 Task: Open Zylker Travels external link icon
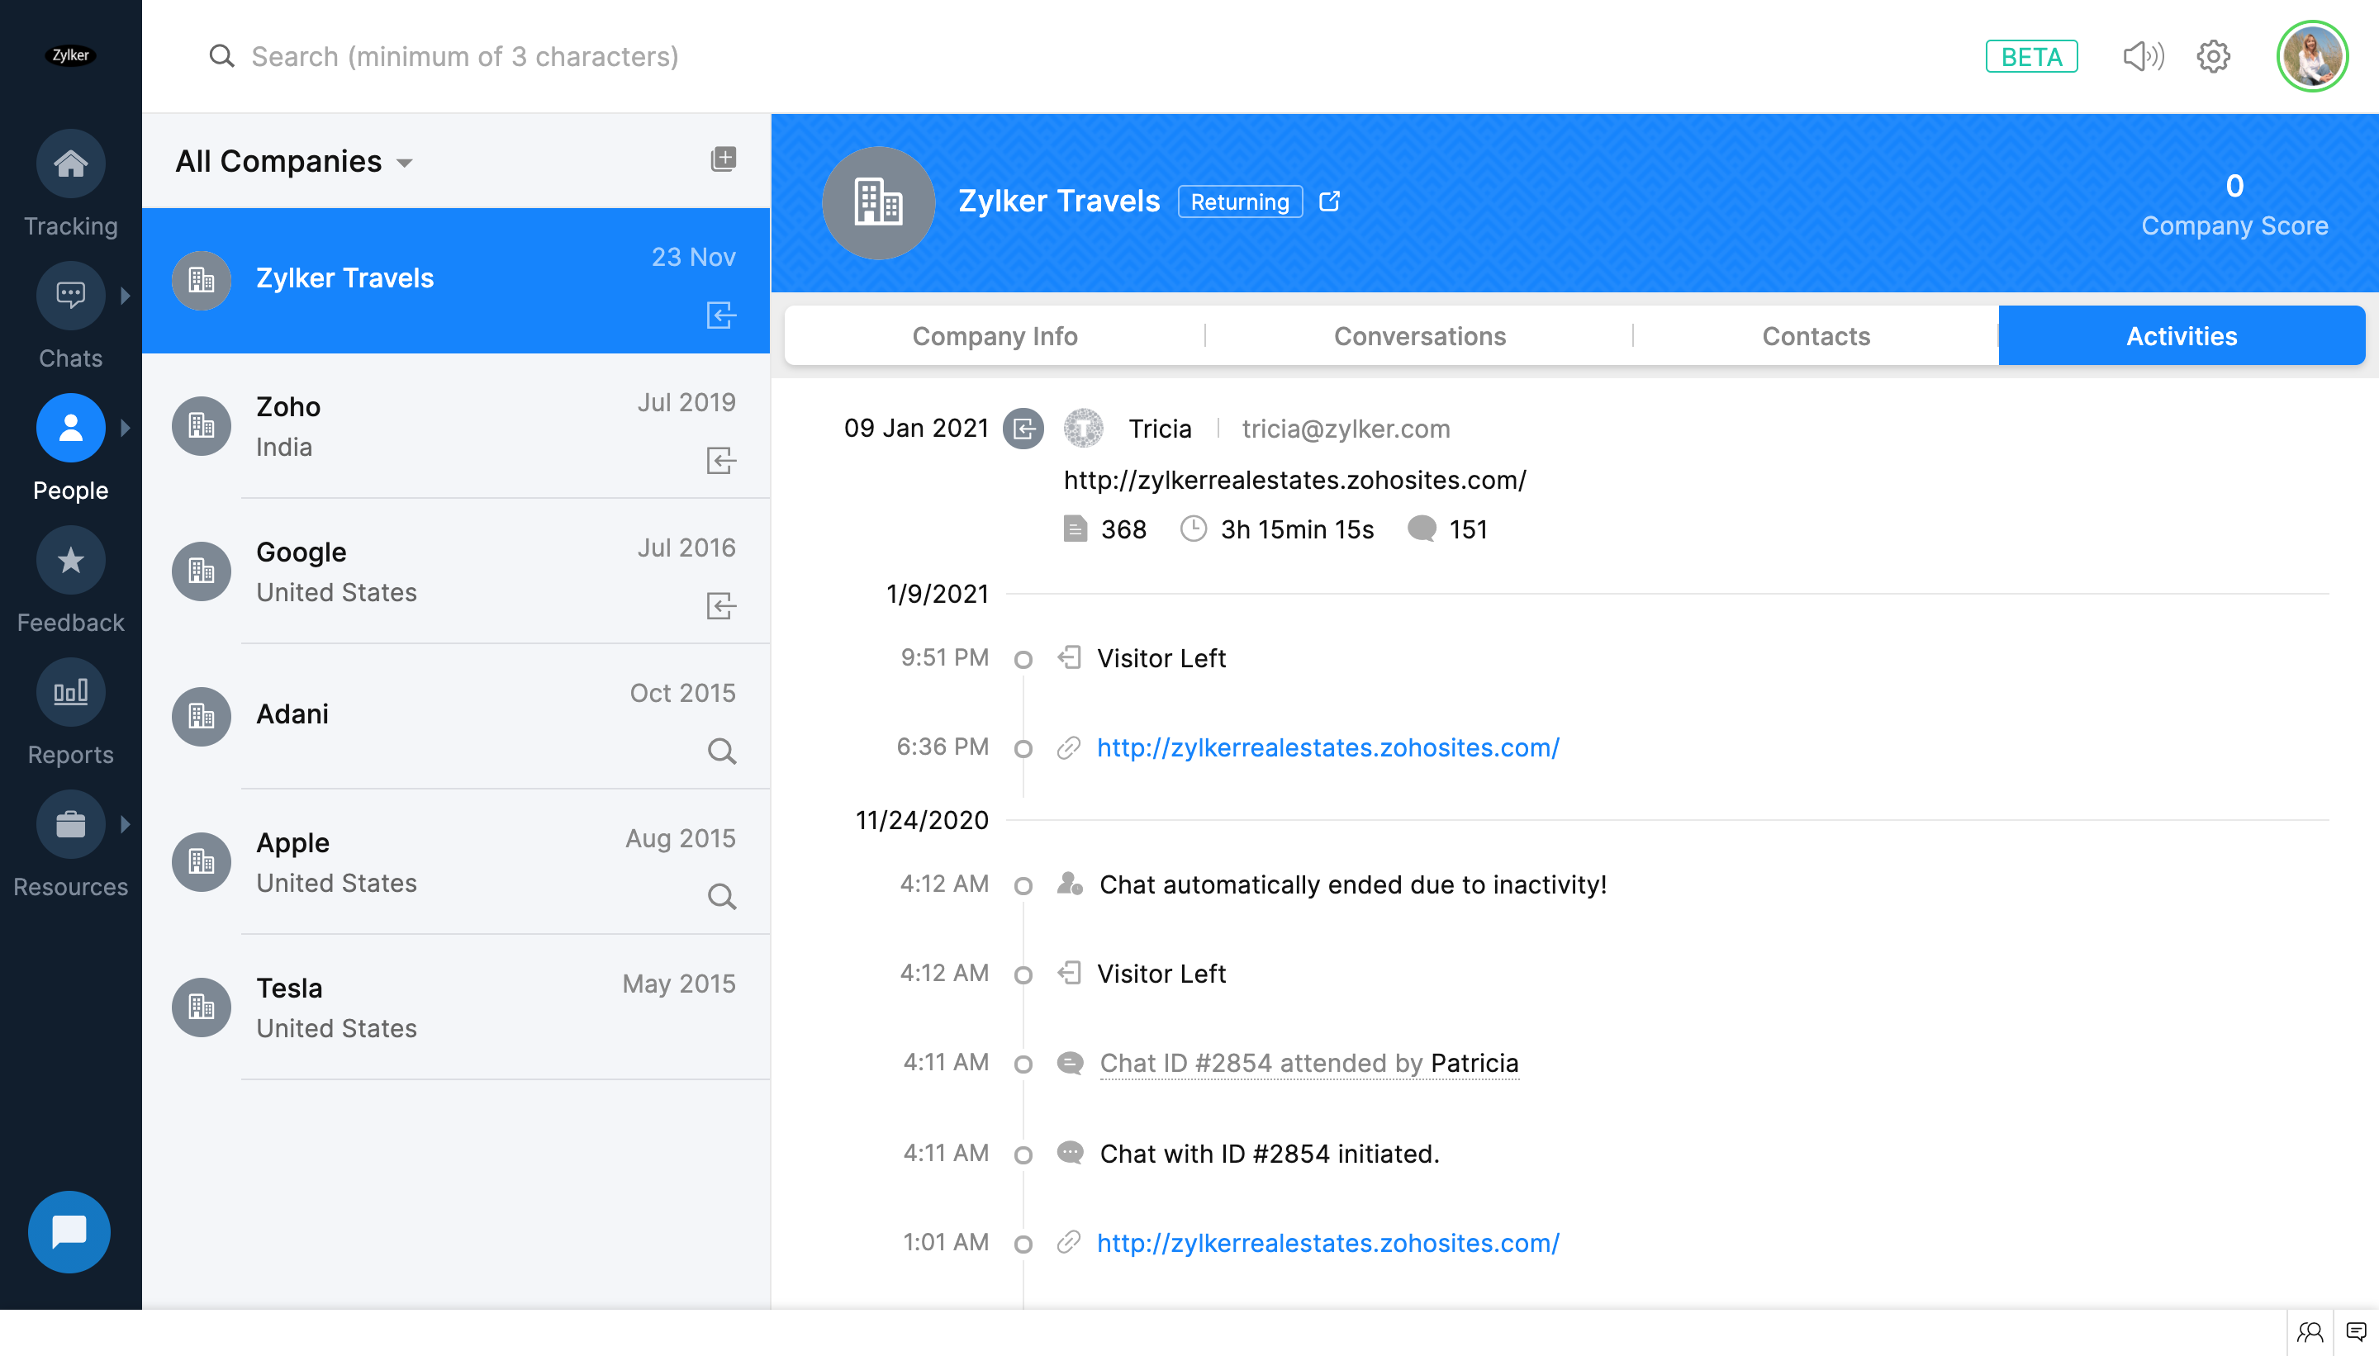(1329, 202)
